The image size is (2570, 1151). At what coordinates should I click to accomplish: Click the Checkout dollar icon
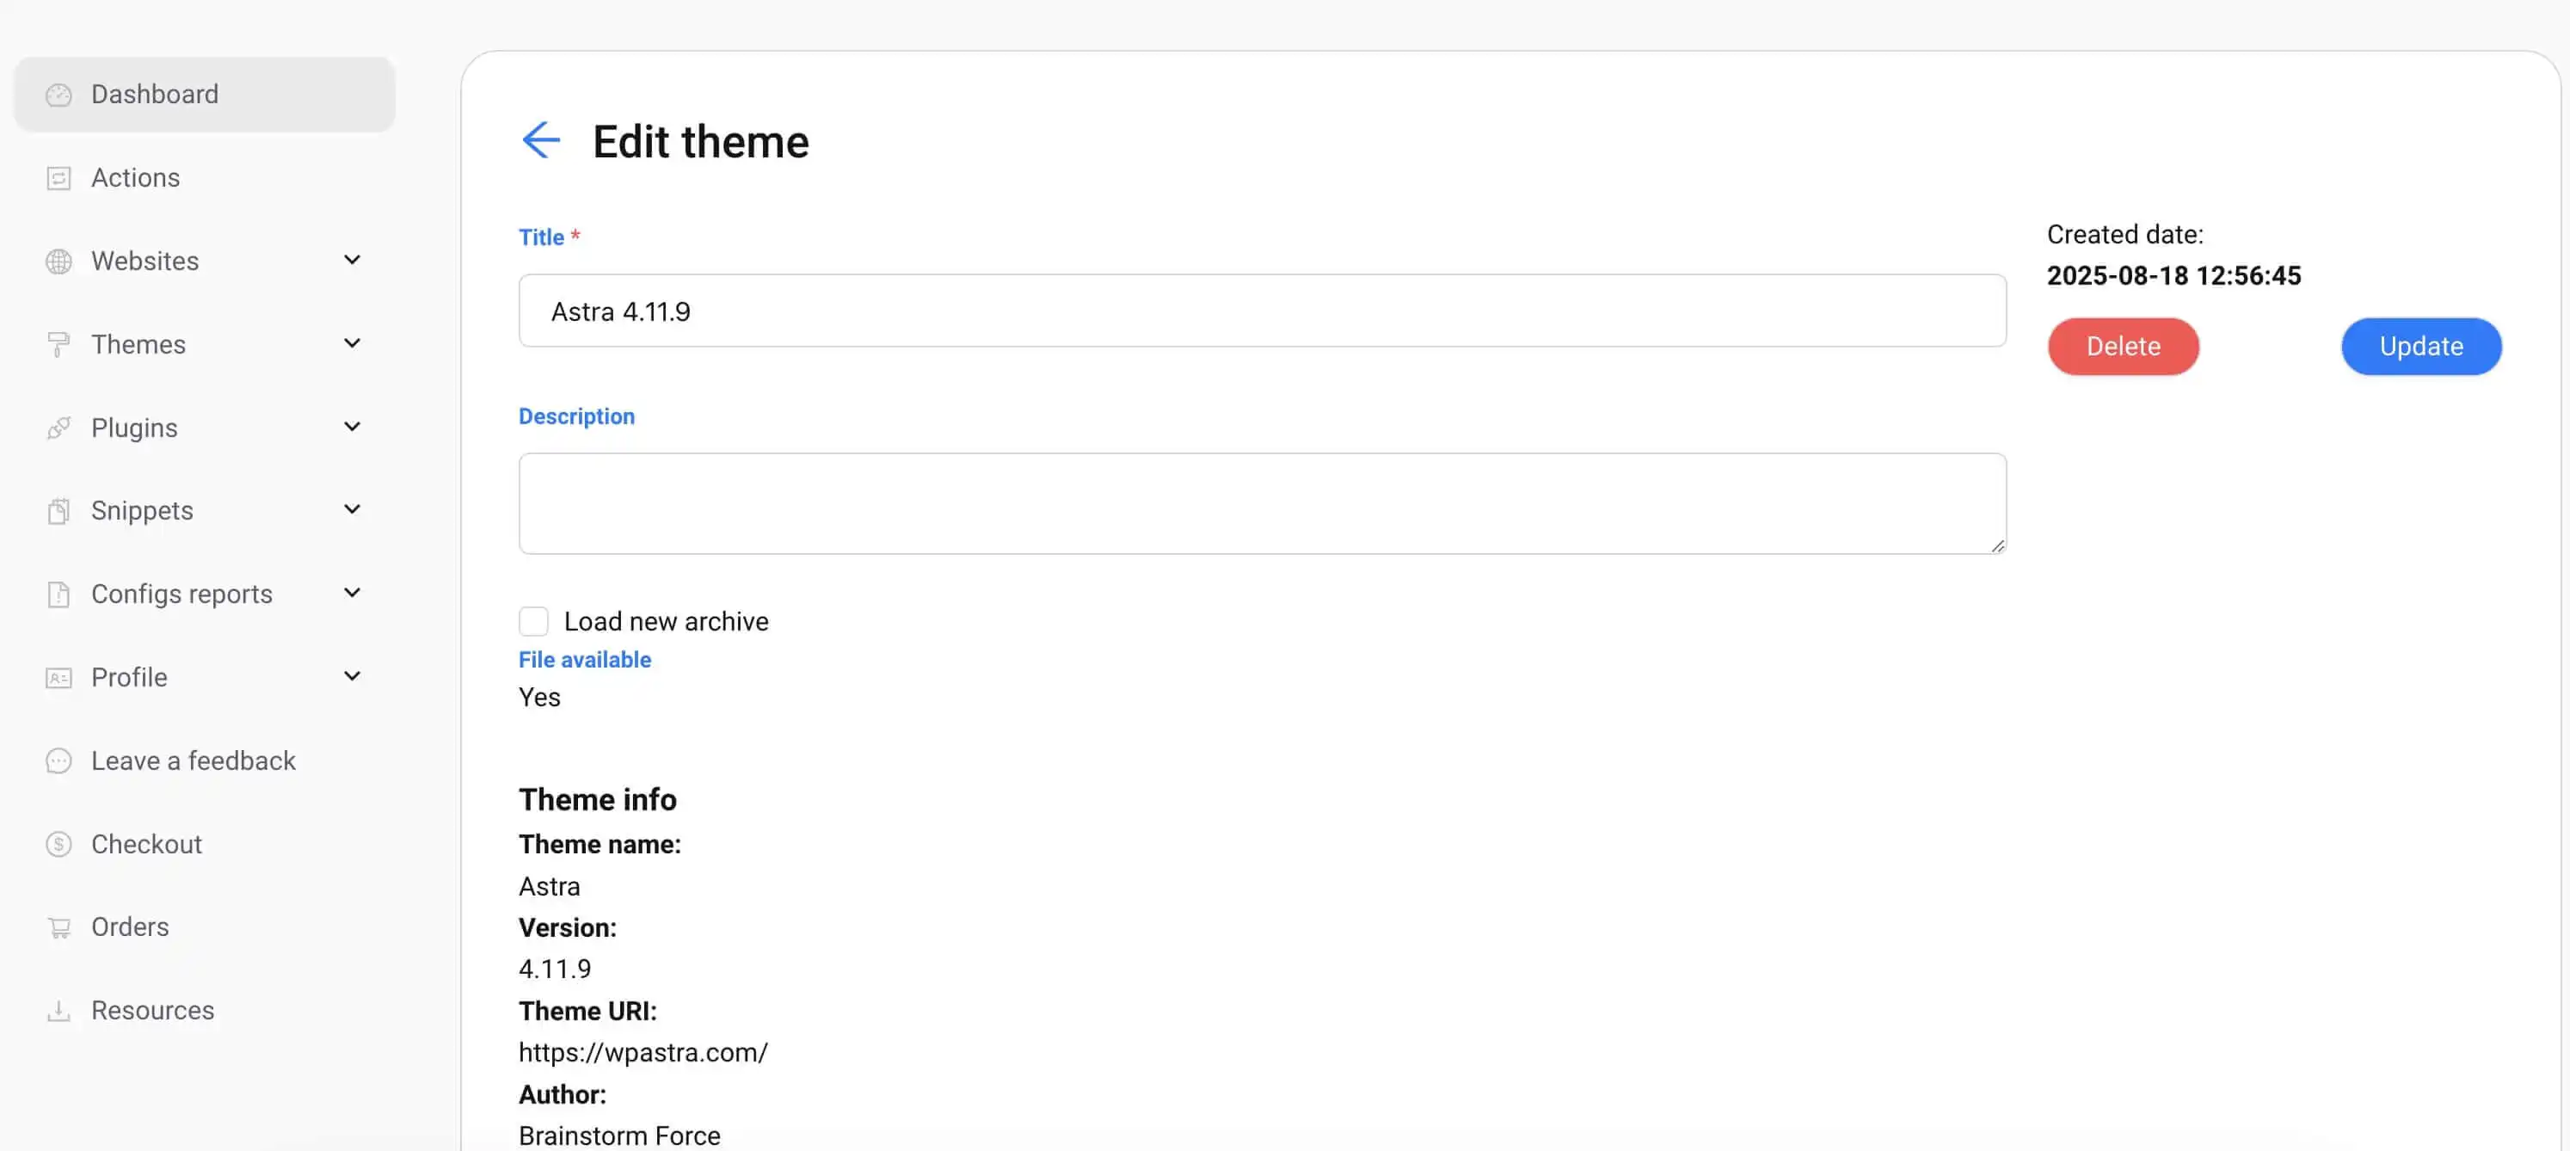pos(58,843)
